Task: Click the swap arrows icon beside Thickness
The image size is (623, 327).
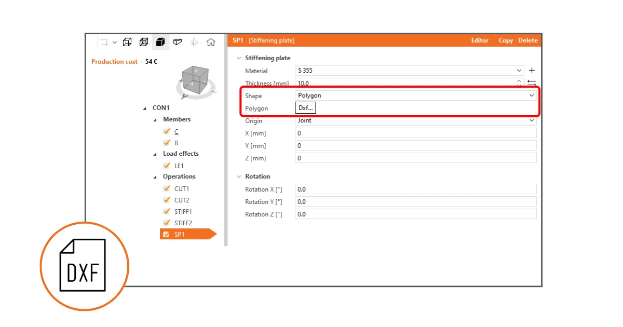Action: (x=532, y=83)
